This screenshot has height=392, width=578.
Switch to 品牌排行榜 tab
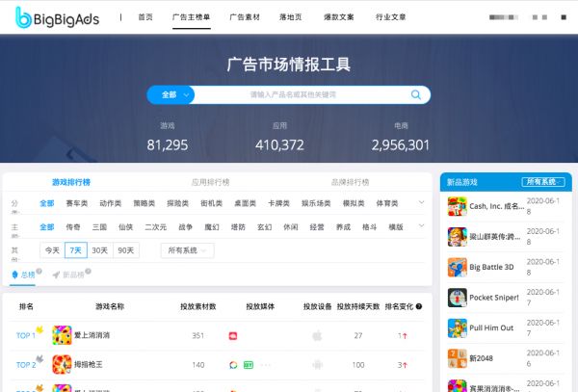tap(351, 182)
